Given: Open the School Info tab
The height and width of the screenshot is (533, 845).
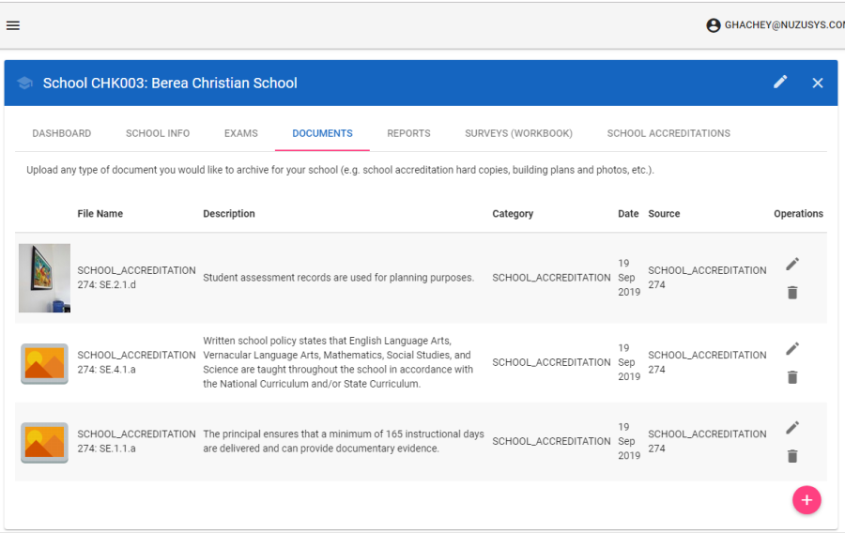Looking at the screenshot, I should (158, 133).
